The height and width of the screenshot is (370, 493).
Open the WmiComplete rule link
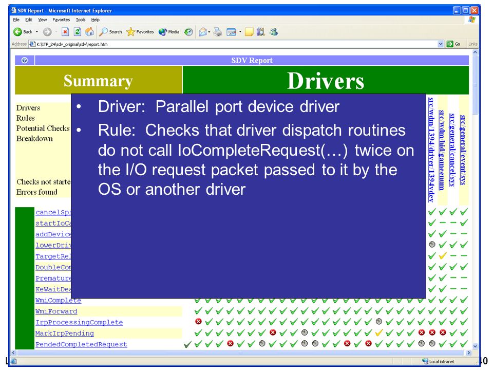tap(58, 300)
